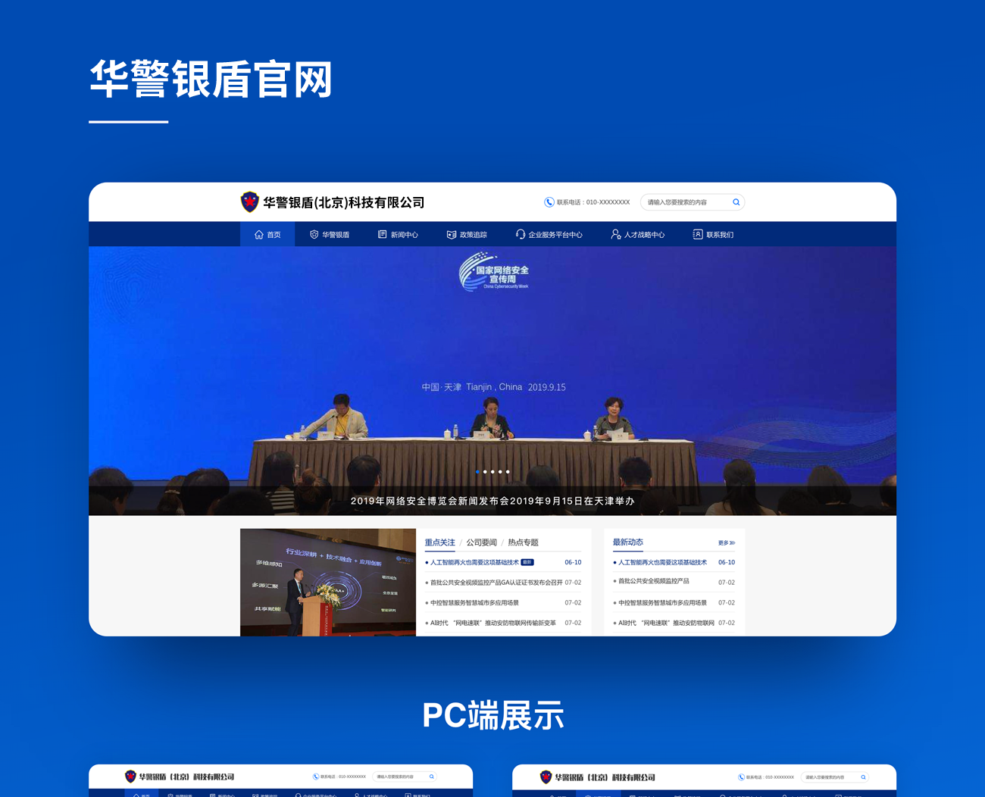Switch to the third banner carousel dot
985x797 pixels.
pos(492,472)
